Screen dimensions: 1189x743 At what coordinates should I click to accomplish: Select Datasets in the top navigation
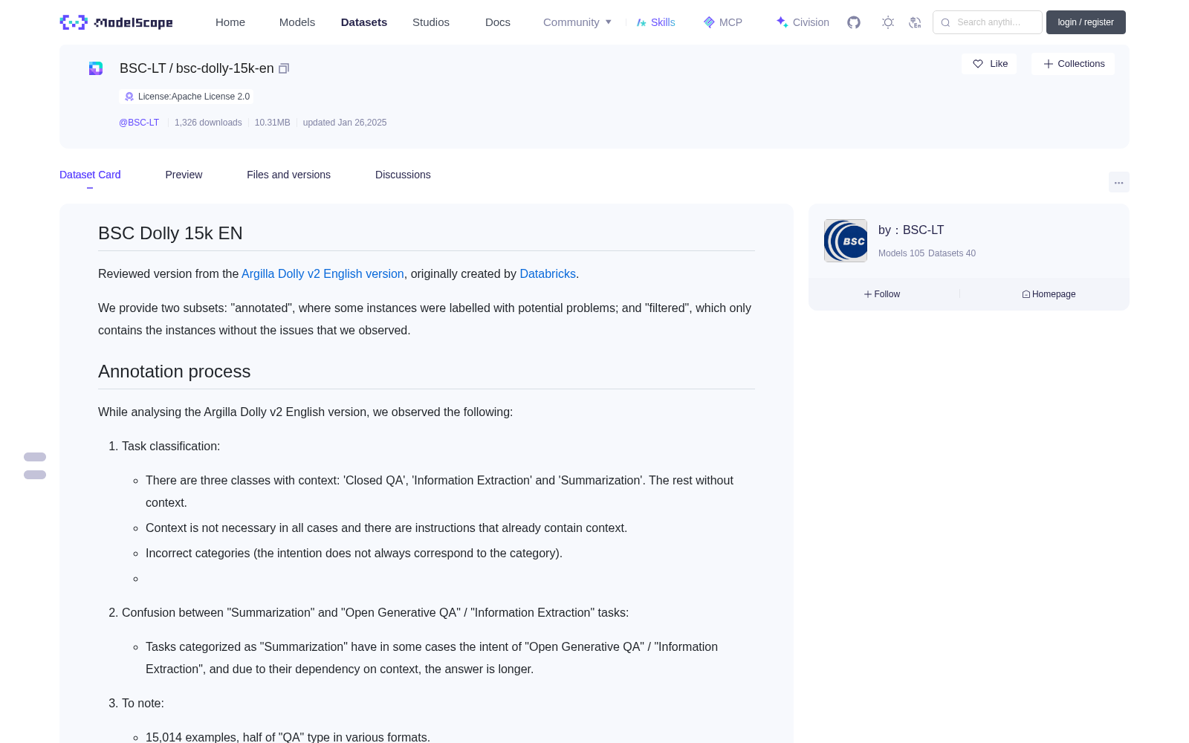tap(364, 22)
